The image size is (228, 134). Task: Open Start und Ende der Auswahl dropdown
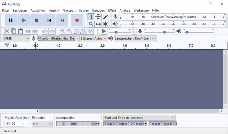coord(139,118)
